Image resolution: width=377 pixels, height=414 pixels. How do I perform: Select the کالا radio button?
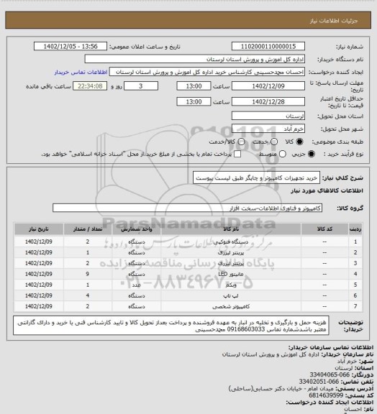(x=299, y=142)
